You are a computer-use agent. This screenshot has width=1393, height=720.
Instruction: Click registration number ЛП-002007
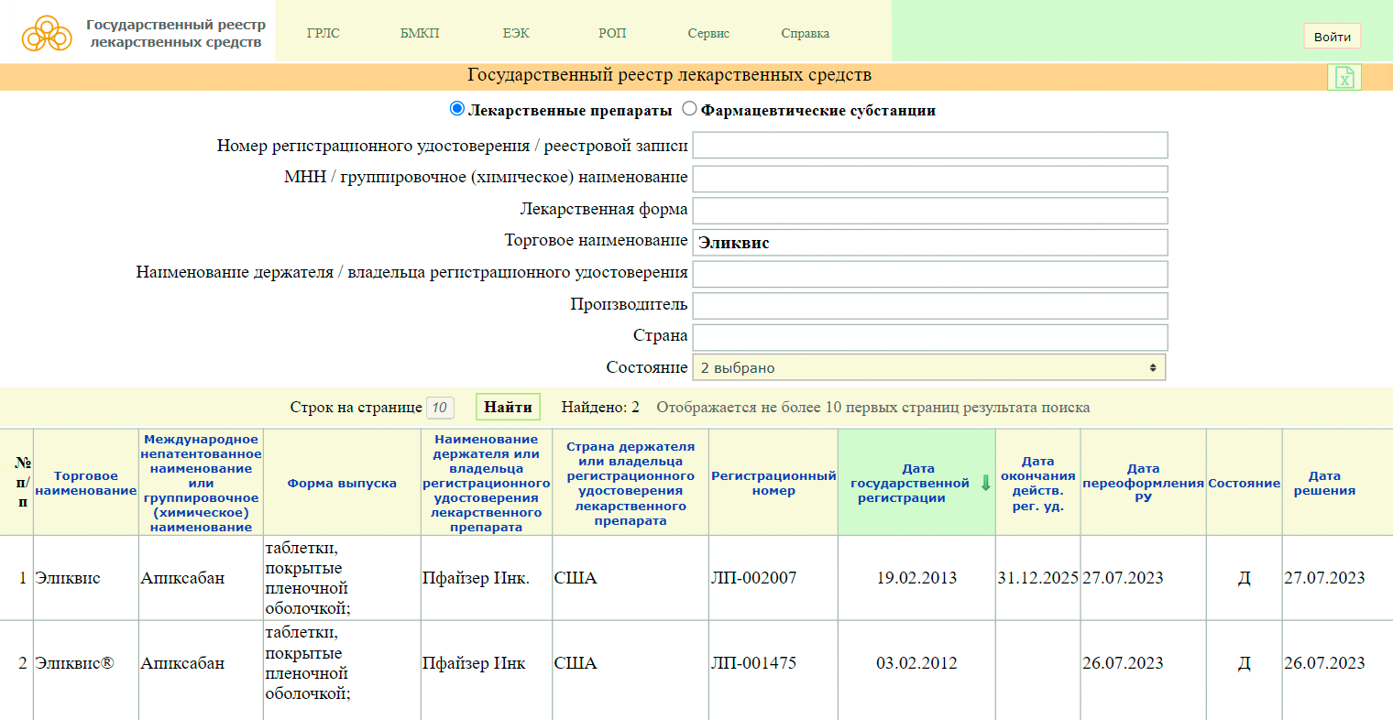point(754,578)
